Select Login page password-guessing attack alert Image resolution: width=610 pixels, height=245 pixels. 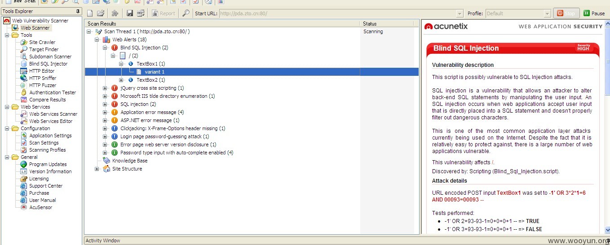tap(164, 136)
